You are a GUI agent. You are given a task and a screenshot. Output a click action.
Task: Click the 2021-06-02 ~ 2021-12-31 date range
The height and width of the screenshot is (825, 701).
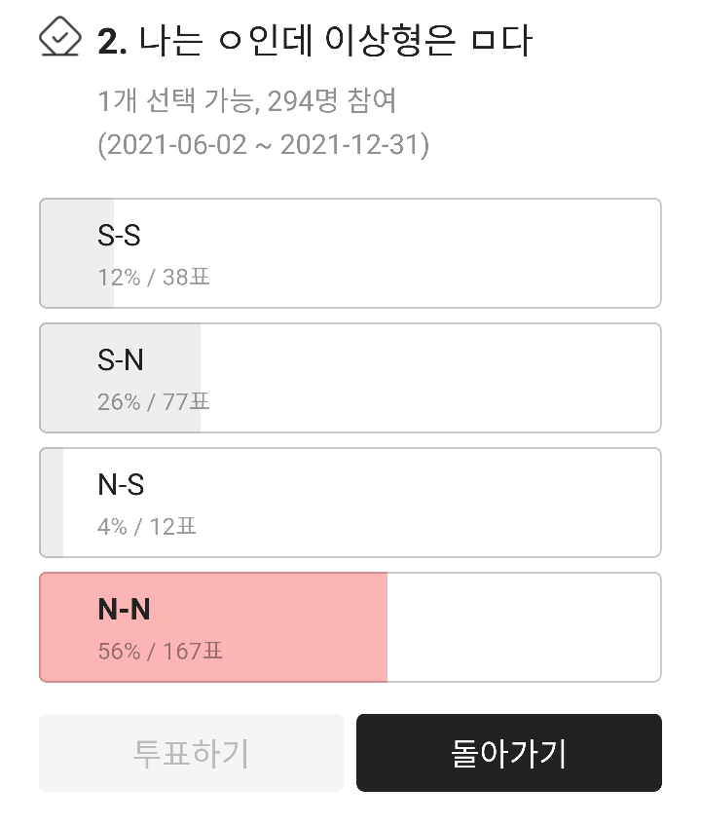pyautogui.click(x=263, y=145)
